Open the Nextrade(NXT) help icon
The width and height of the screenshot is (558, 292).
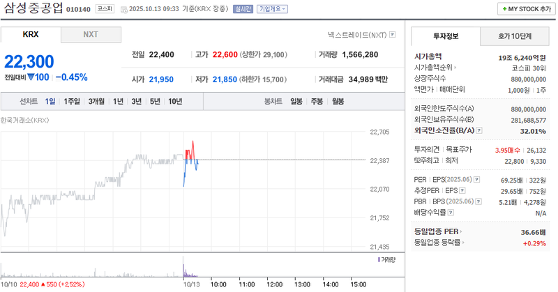click(x=393, y=34)
